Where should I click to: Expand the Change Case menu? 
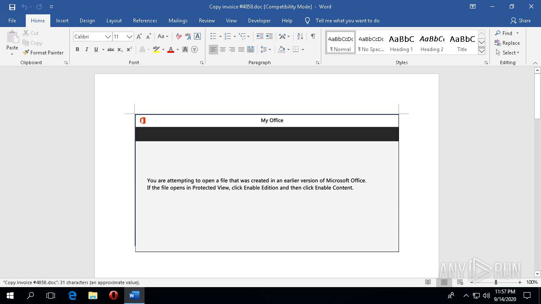[x=163, y=37]
